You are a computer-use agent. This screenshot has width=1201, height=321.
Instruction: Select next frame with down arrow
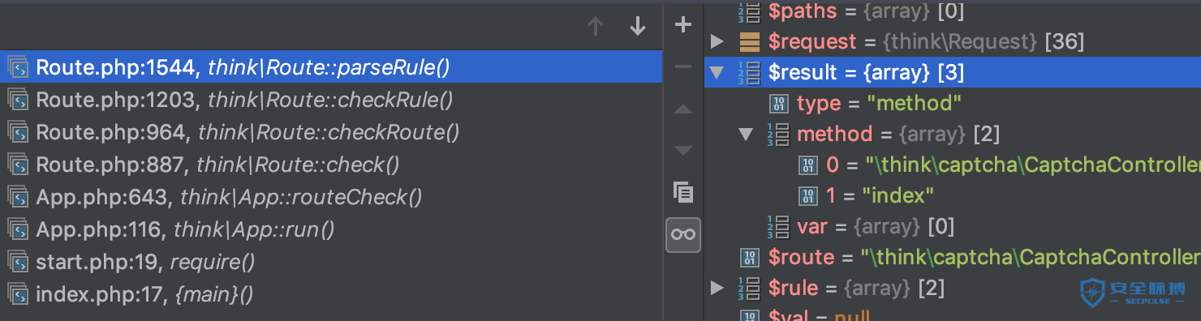638,27
